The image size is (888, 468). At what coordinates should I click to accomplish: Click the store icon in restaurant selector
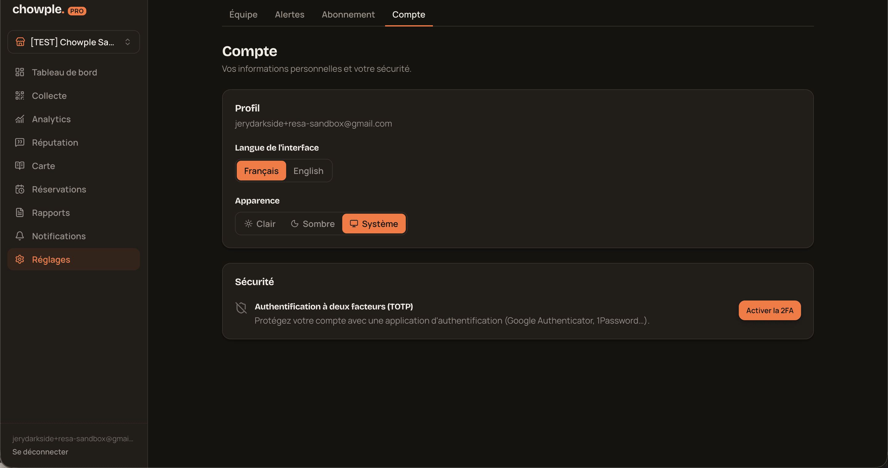click(x=20, y=42)
